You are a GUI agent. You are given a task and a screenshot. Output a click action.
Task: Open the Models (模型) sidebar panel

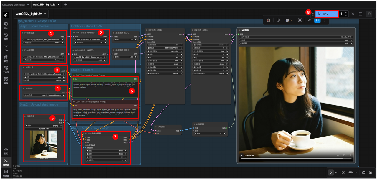[x=6, y=58]
